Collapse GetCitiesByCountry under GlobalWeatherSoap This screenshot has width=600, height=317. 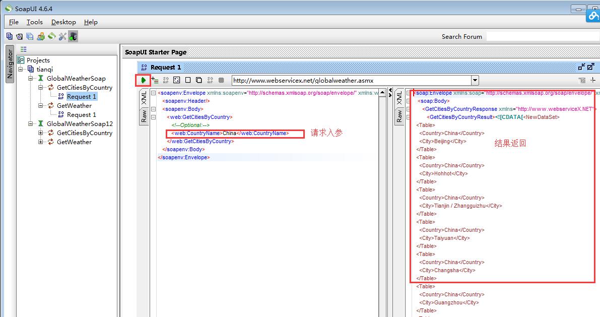[41, 87]
